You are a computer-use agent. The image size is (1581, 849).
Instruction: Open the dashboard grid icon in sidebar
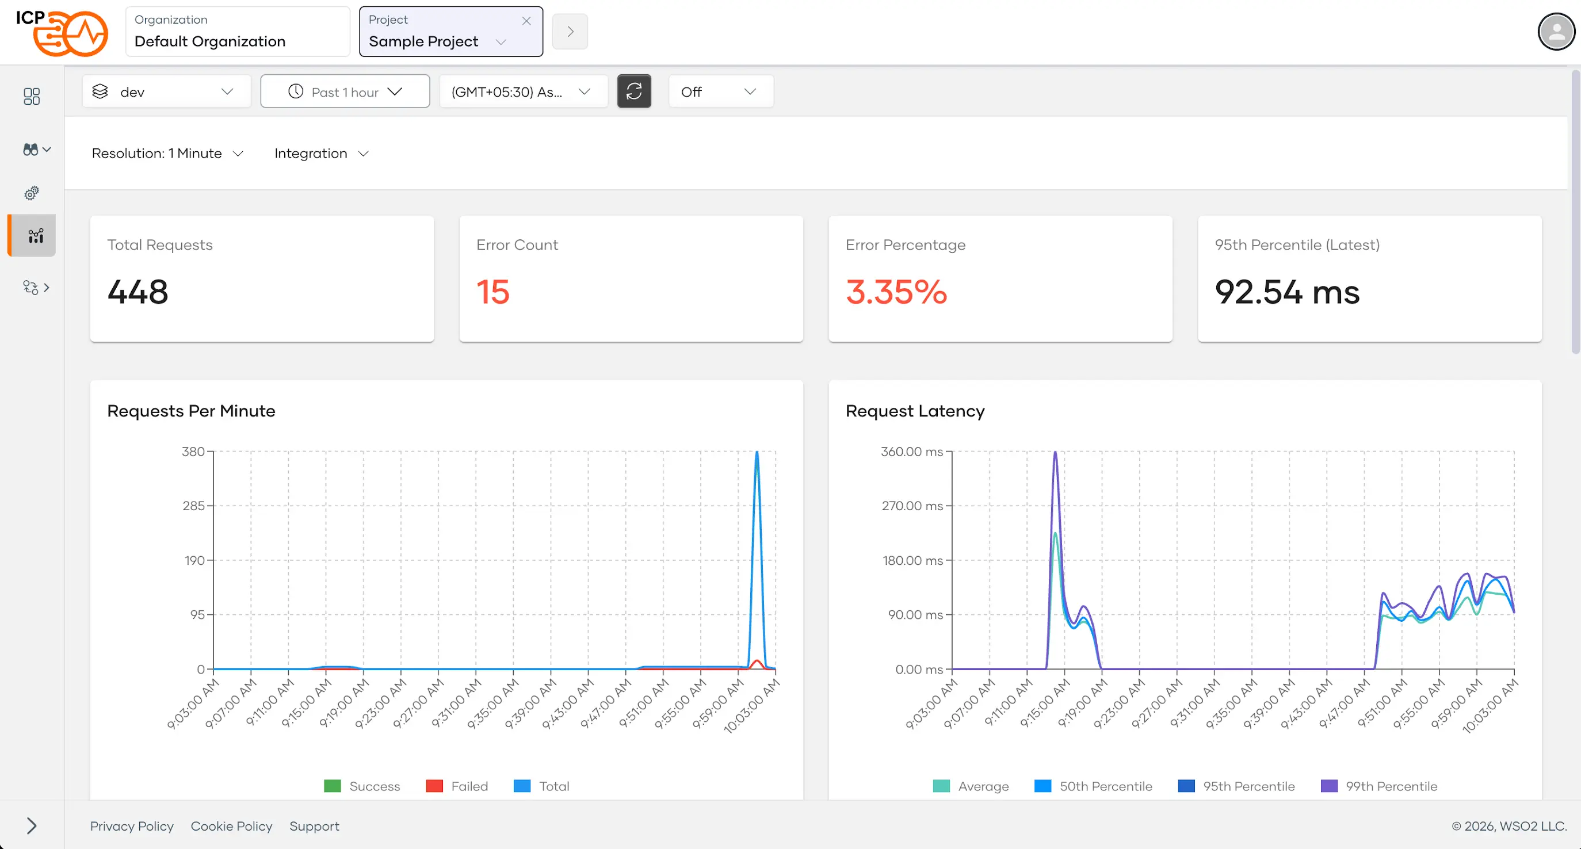coord(31,96)
